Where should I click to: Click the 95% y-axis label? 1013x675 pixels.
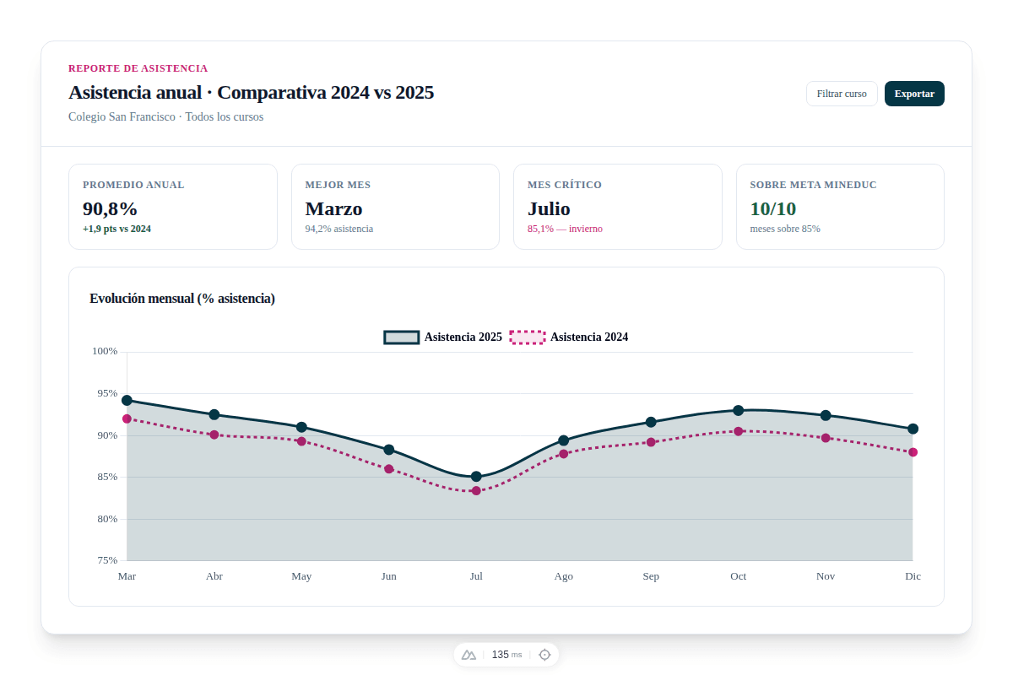point(107,393)
